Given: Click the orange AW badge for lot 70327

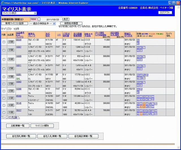Looking at the screenshot, I should click(141, 114).
